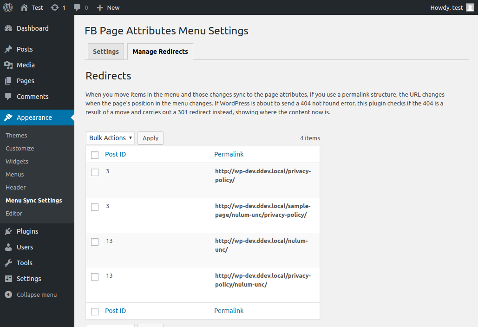The image size is (478, 327).
Task: Open Themes under Appearance
Action: click(x=16, y=135)
